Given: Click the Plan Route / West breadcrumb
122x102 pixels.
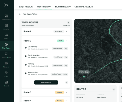Looking at the screenshot, I should 30,14.
